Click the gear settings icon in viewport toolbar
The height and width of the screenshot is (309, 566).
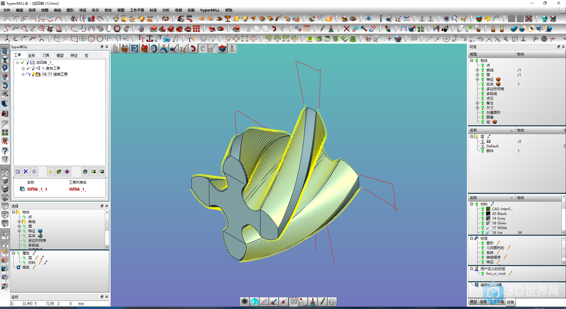(154, 49)
